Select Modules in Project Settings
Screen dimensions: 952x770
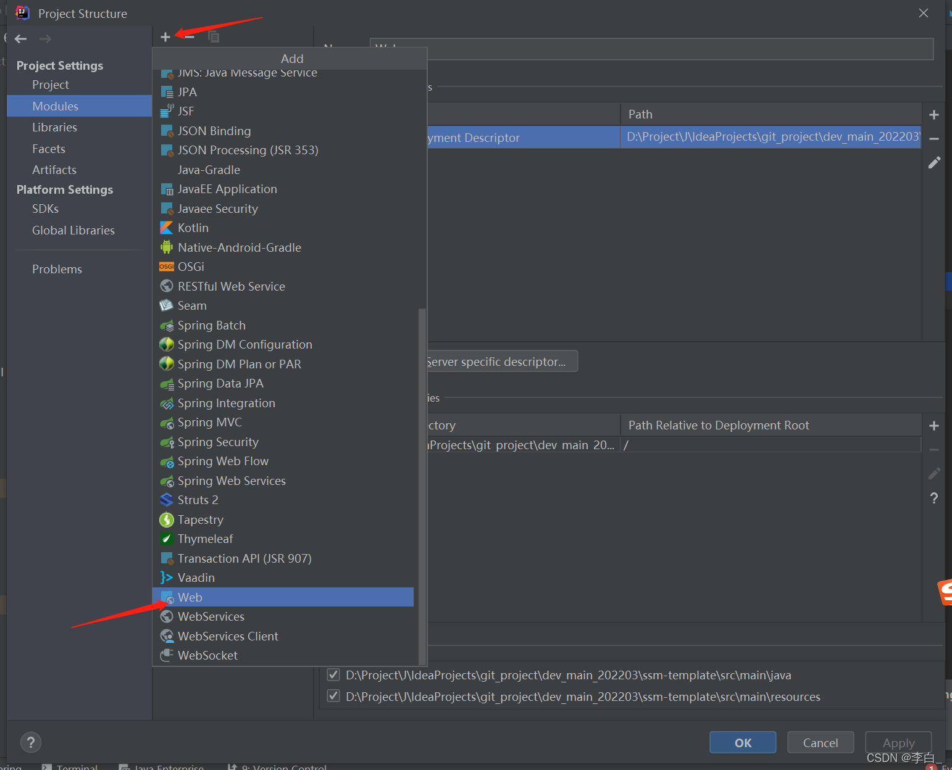click(79, 106)
